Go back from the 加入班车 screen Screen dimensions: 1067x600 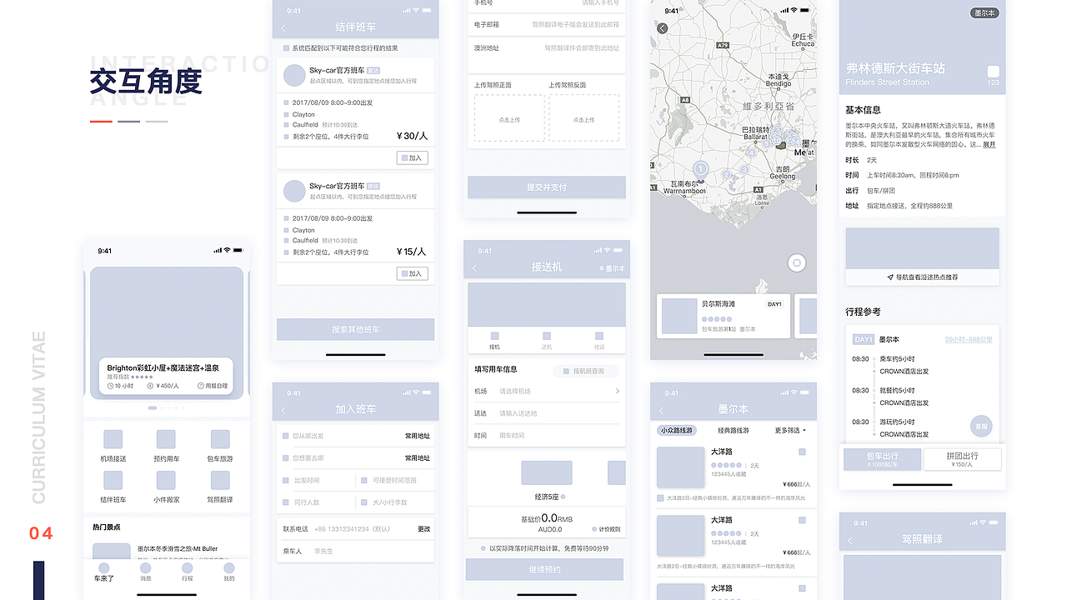(283, 410)
